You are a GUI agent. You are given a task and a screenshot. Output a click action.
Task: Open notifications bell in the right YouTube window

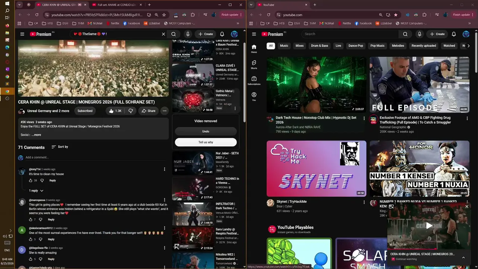[x=454, y=34]
